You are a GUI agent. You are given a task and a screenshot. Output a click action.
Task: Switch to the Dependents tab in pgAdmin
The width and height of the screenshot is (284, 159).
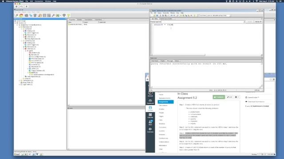click(x=99, y=19)
